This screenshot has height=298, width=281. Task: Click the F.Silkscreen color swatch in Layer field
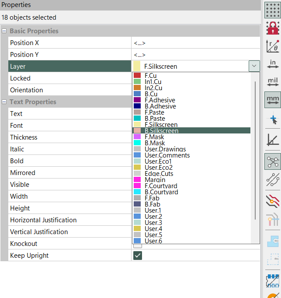point(137,67)
